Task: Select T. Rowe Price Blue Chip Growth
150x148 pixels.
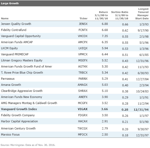Action: 22,73
